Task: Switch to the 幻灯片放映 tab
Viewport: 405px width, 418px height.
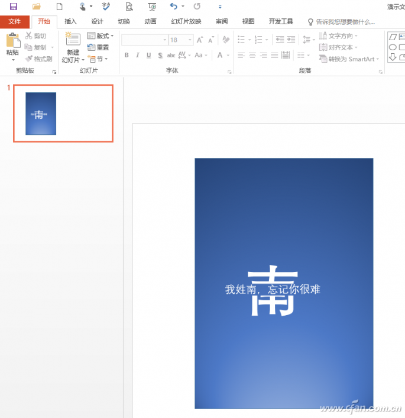Action: tap(186, 22)
